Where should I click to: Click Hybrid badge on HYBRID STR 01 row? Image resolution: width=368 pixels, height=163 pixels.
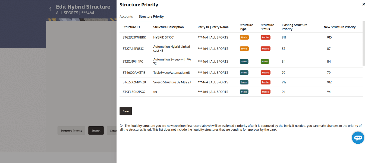tap(244, 38)
